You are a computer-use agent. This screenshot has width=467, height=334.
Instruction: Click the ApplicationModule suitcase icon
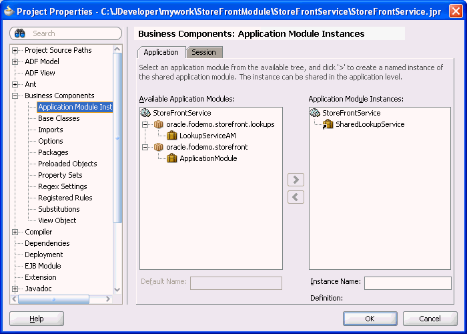[x=172, y=158]
